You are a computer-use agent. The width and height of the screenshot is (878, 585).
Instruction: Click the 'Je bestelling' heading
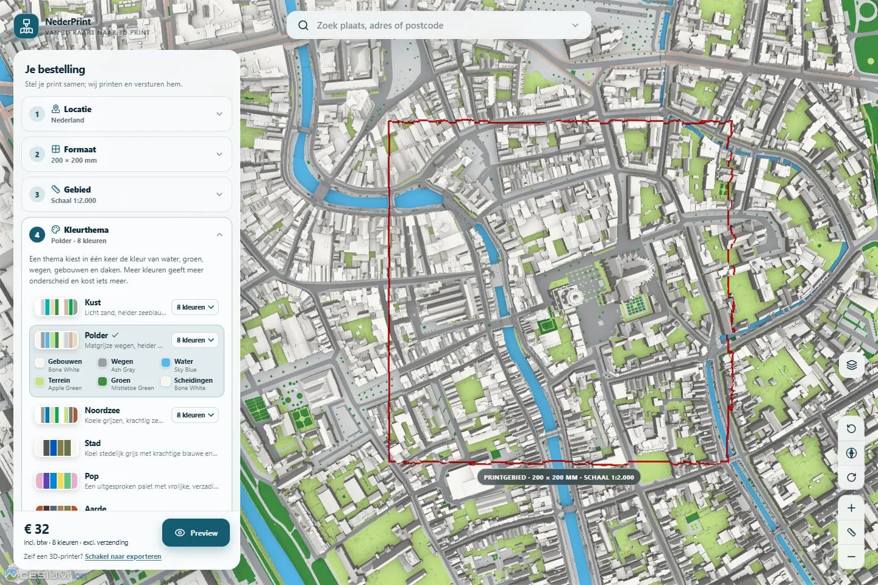pos(55,69)
